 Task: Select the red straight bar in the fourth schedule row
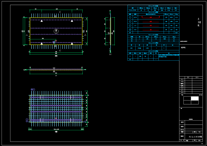pyautogui.click(x=151, y=30)
